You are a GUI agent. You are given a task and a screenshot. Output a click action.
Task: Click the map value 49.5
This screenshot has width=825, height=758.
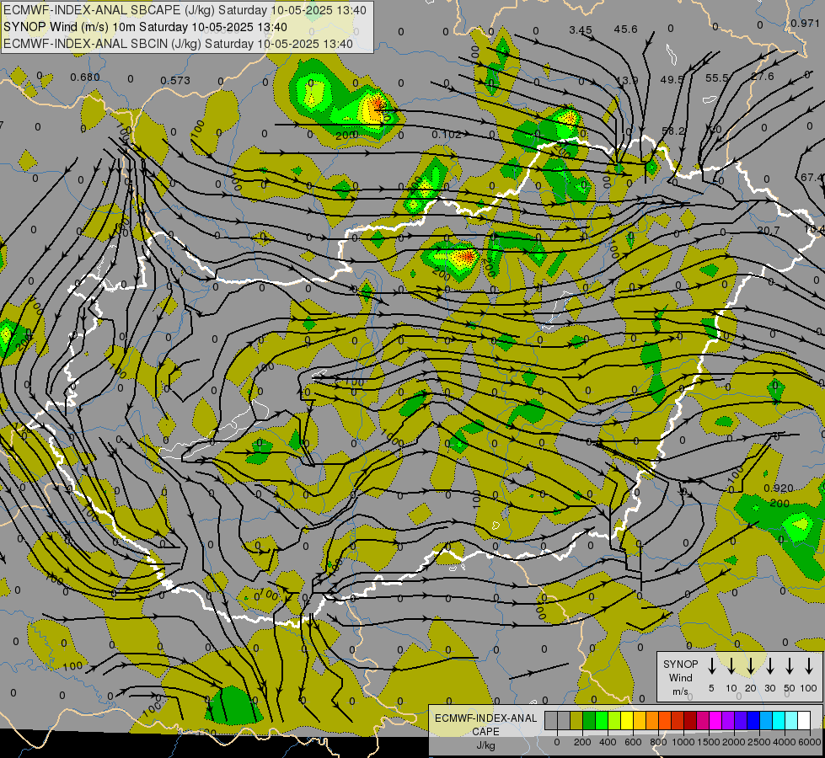[x=672, y=79]
